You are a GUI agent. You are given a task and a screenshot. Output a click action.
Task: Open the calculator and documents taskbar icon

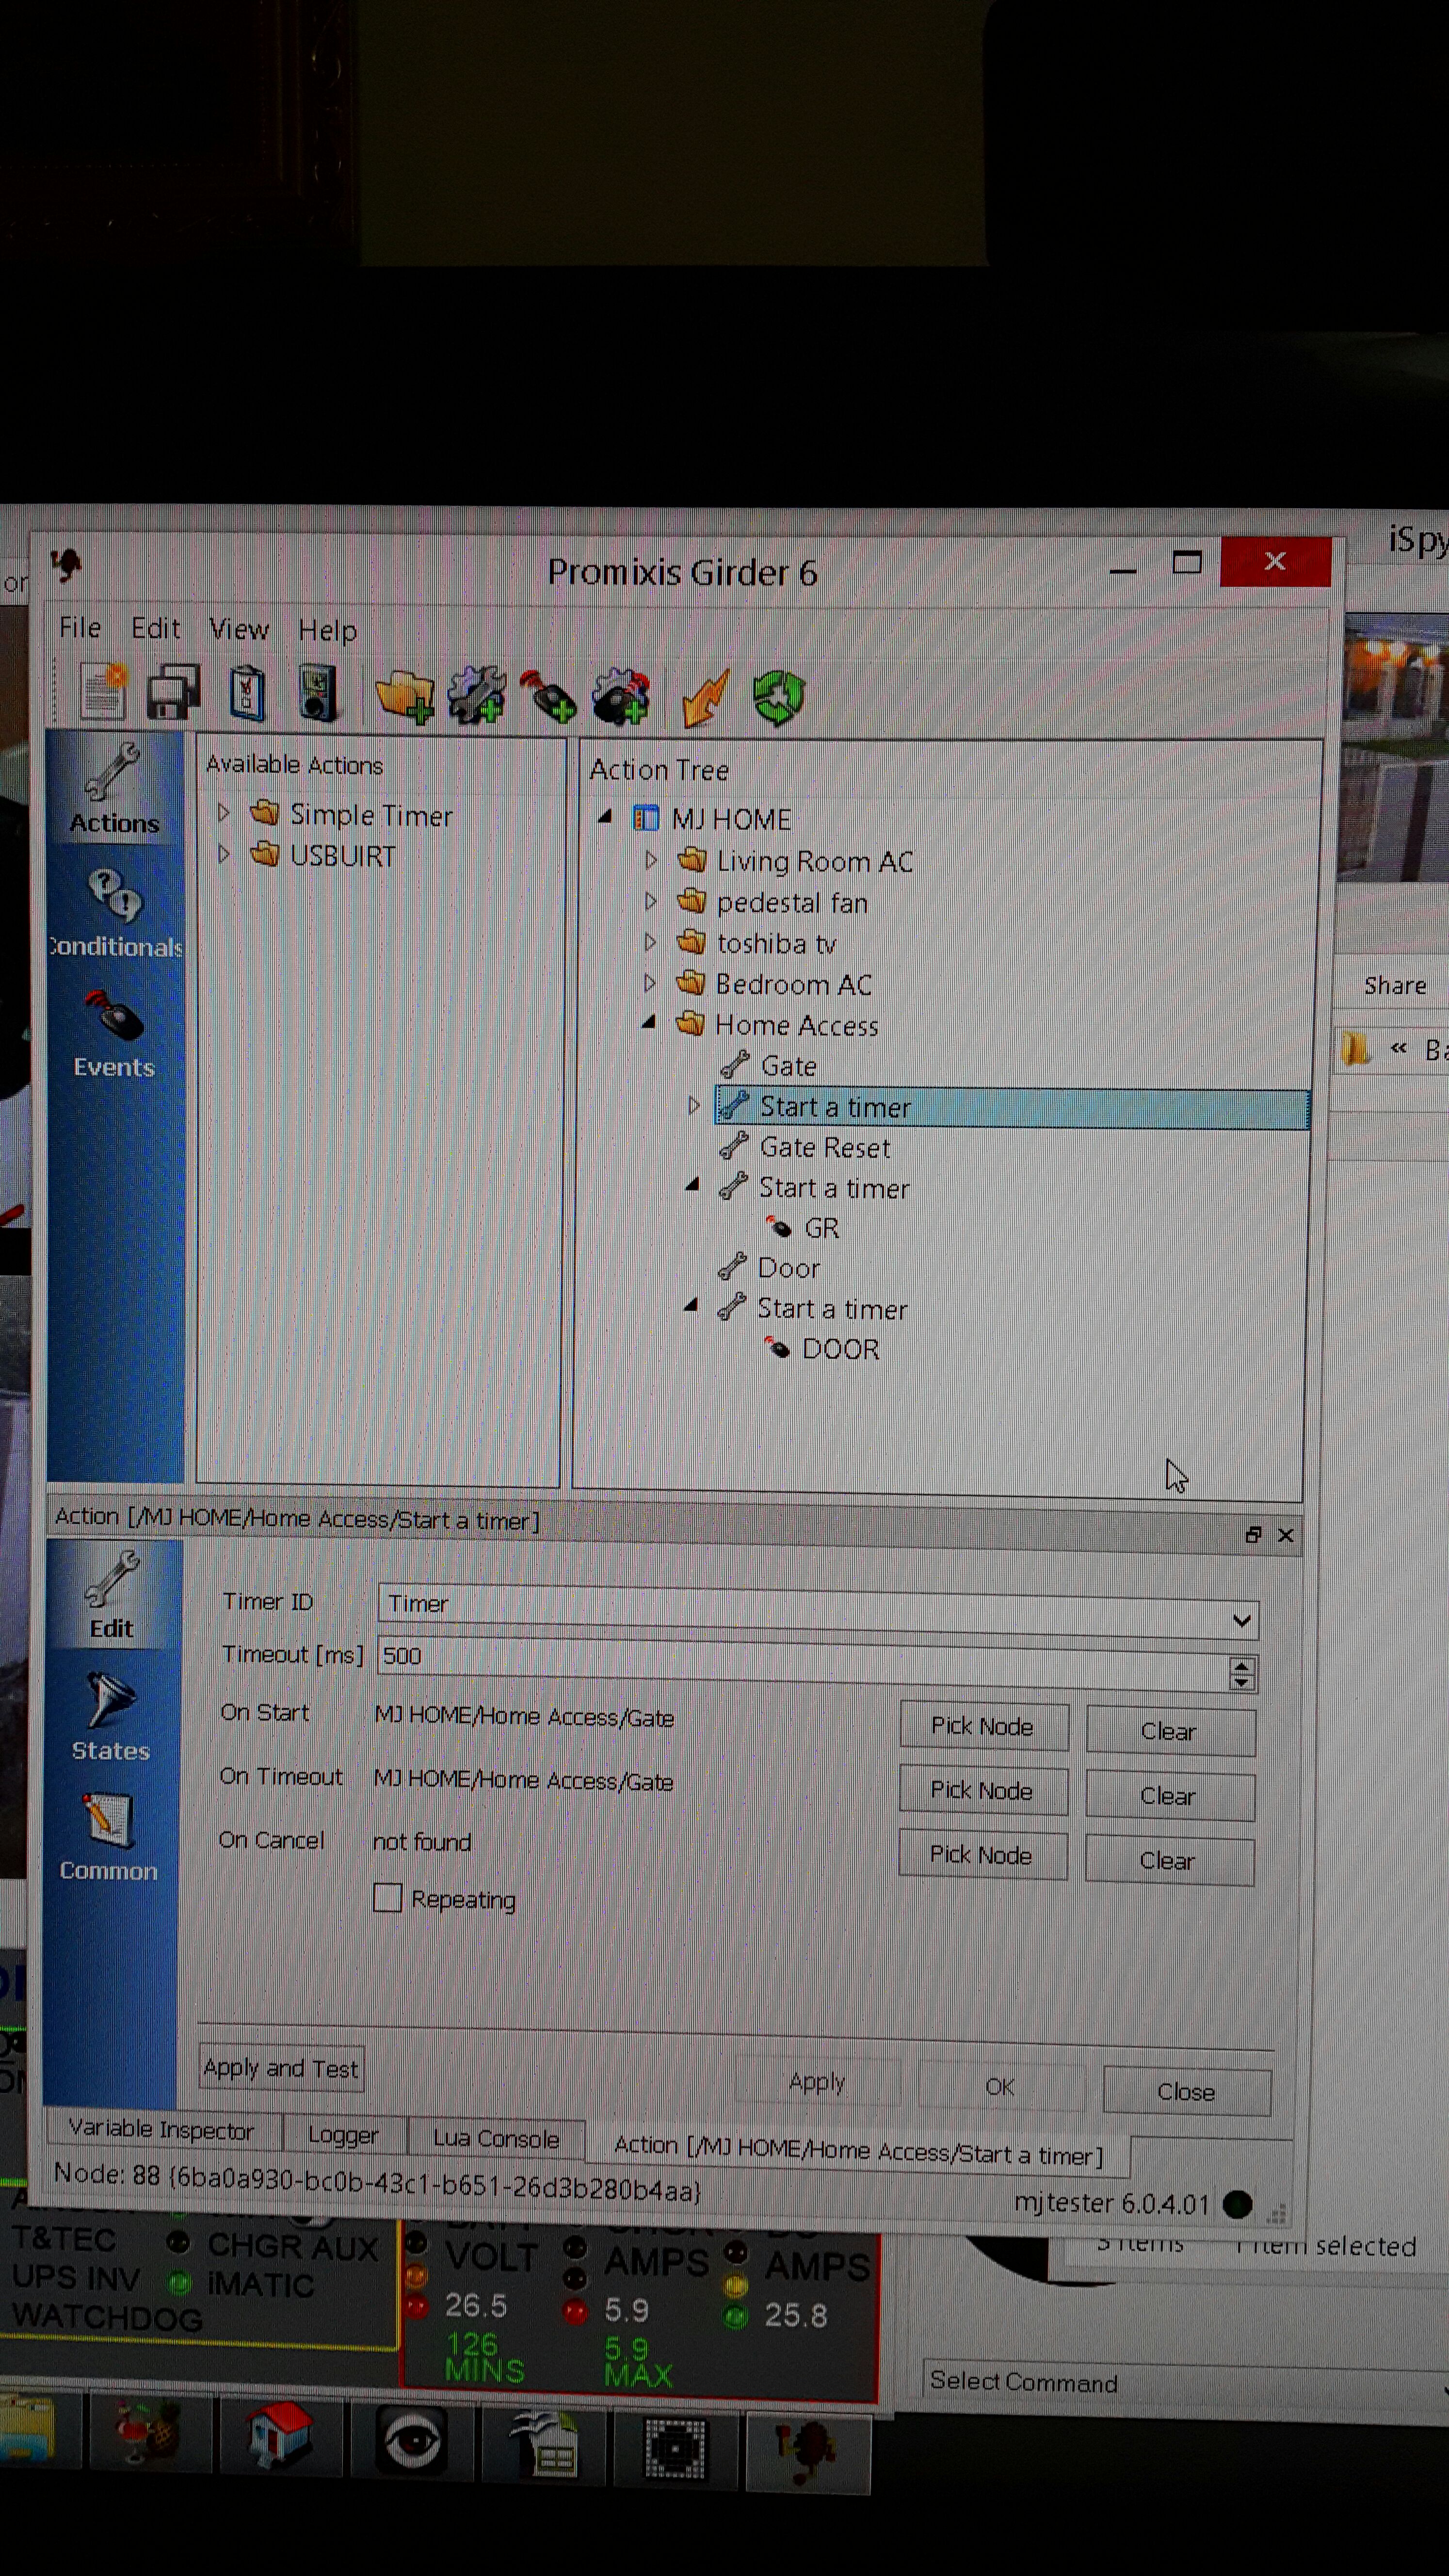click(544, 2444)
